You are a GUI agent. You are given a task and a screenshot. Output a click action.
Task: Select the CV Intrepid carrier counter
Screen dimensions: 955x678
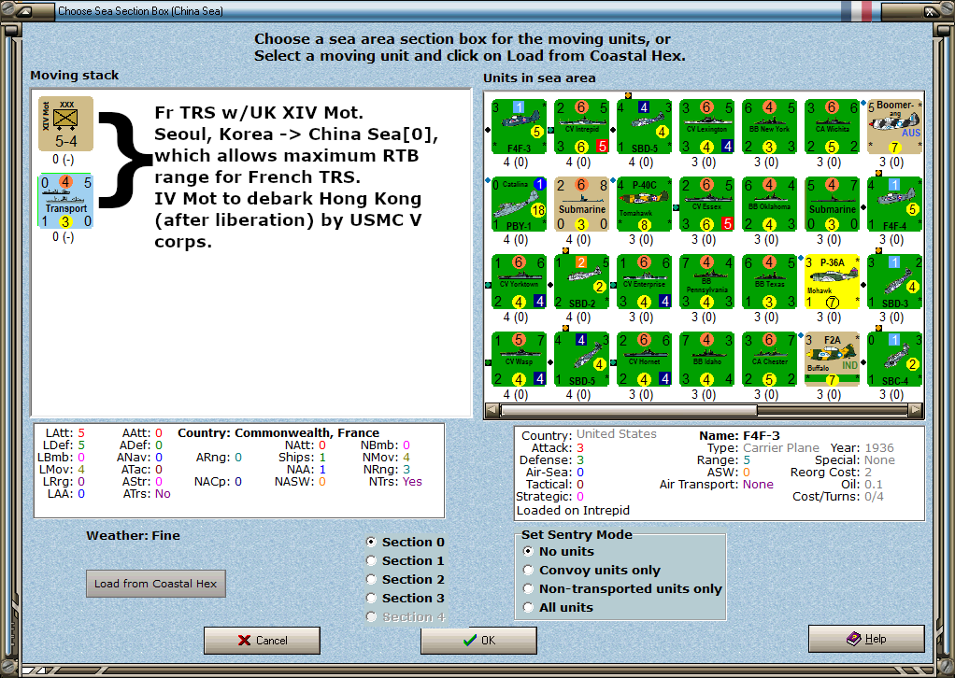(x=581, y=127)
